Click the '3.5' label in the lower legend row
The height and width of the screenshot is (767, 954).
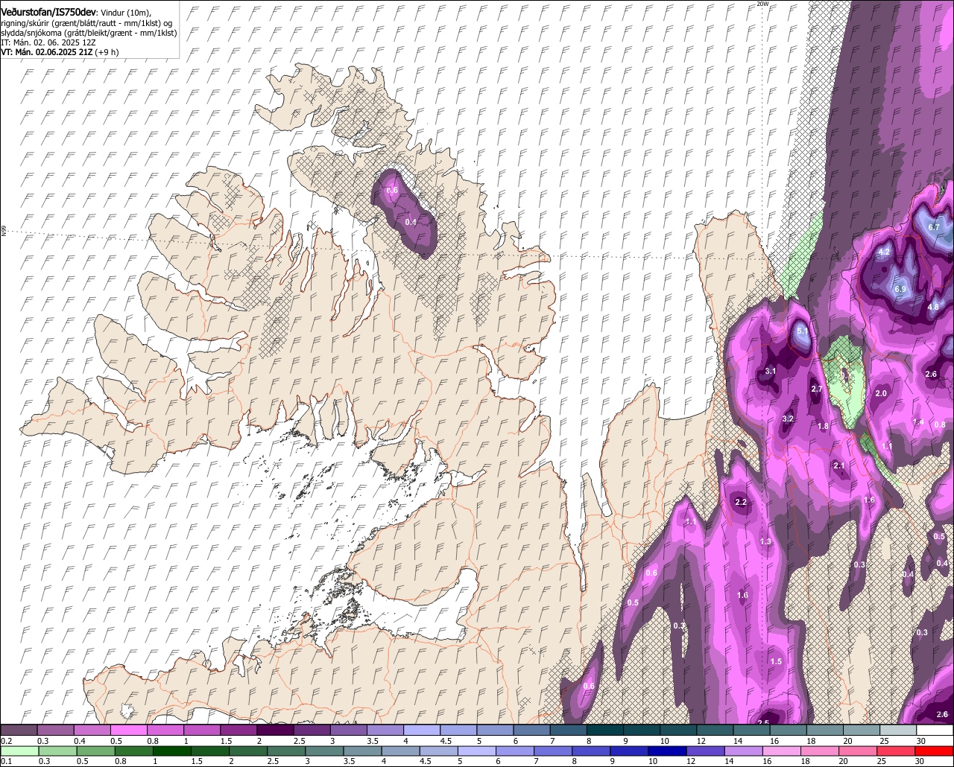349,762
